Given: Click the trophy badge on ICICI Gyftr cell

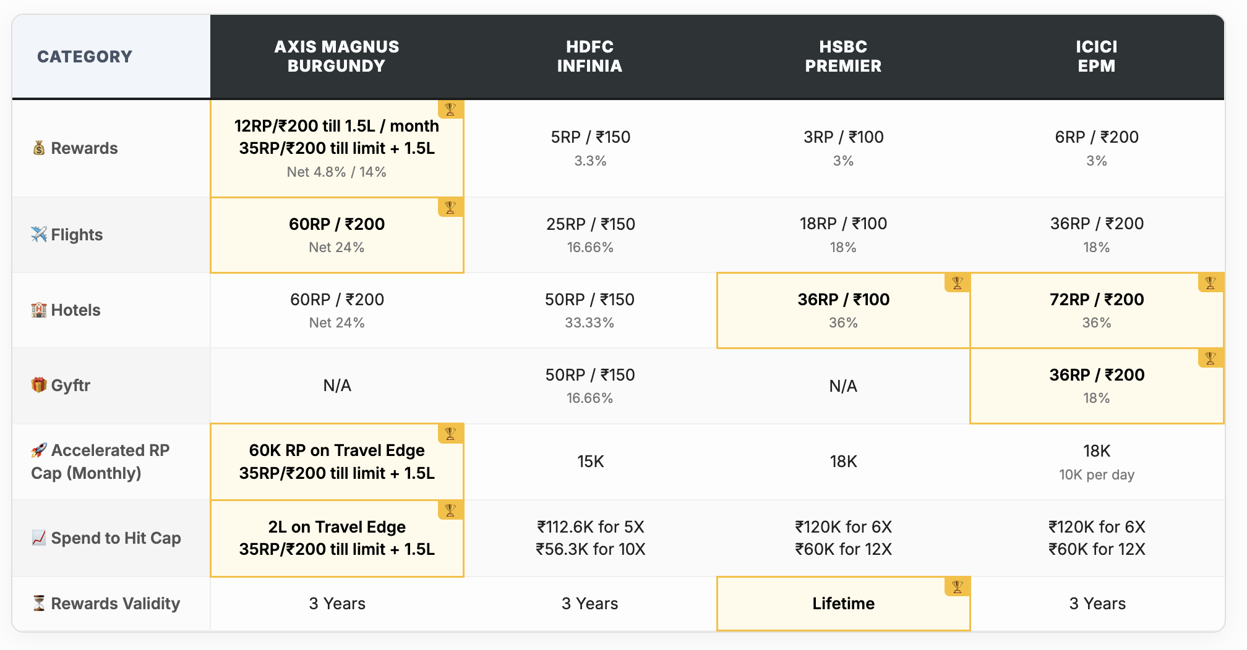Looking at the screenshot, I should pos(1211,358).
